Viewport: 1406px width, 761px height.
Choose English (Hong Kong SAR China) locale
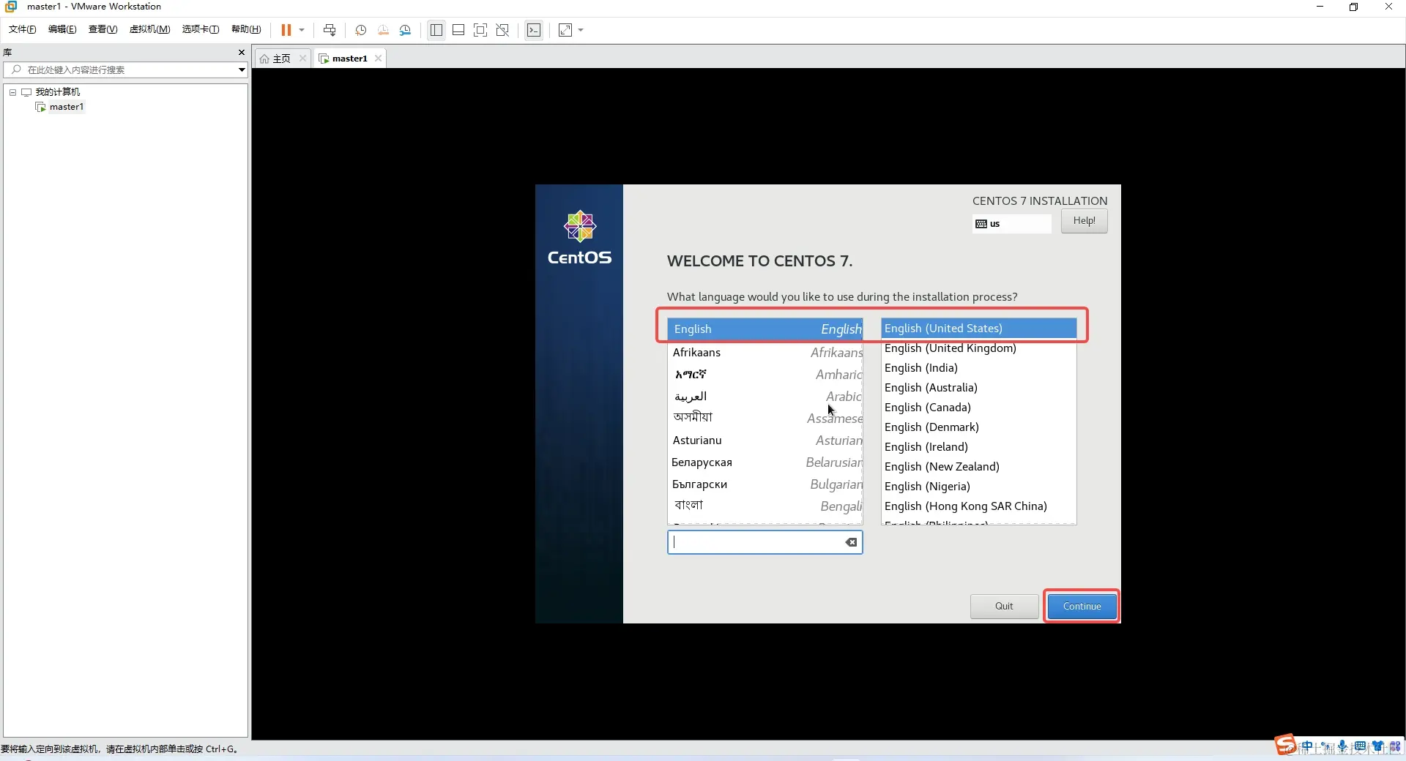pyautogui.click(x=978, y=506)
